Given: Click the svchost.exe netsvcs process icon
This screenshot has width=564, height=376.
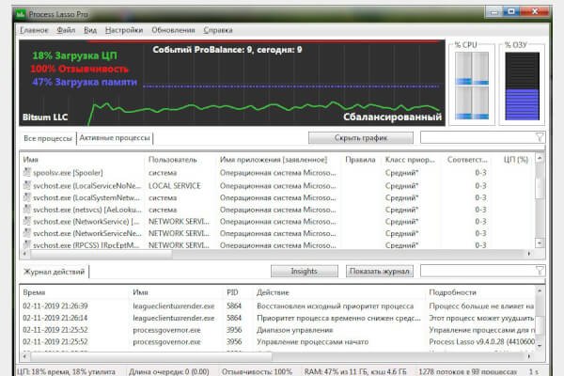Looking at the screenshot, I should 27,209.
